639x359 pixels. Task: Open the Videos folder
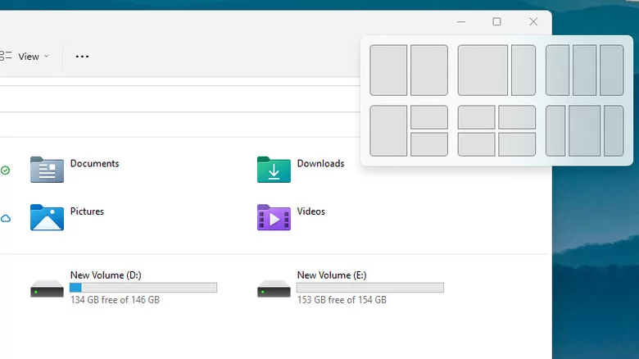pos(274,217)
